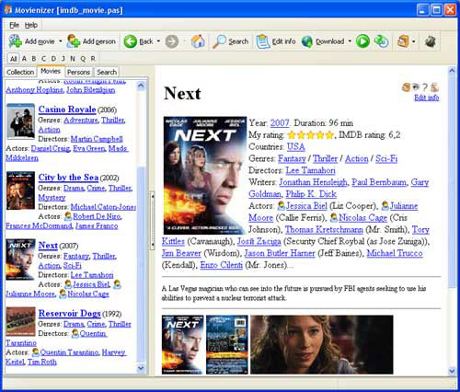Open the Download dropdown arrow
Image resolution: width=460 pixels, height=392 pixels.
[x=350, y=41]
